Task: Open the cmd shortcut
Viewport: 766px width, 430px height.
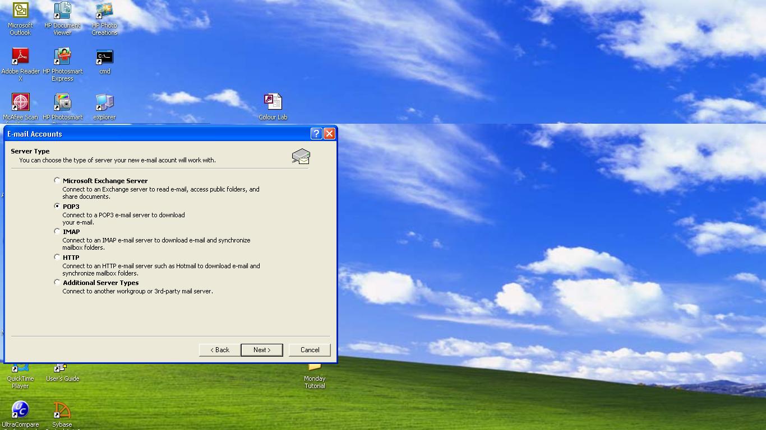Action: click(104, 57)
